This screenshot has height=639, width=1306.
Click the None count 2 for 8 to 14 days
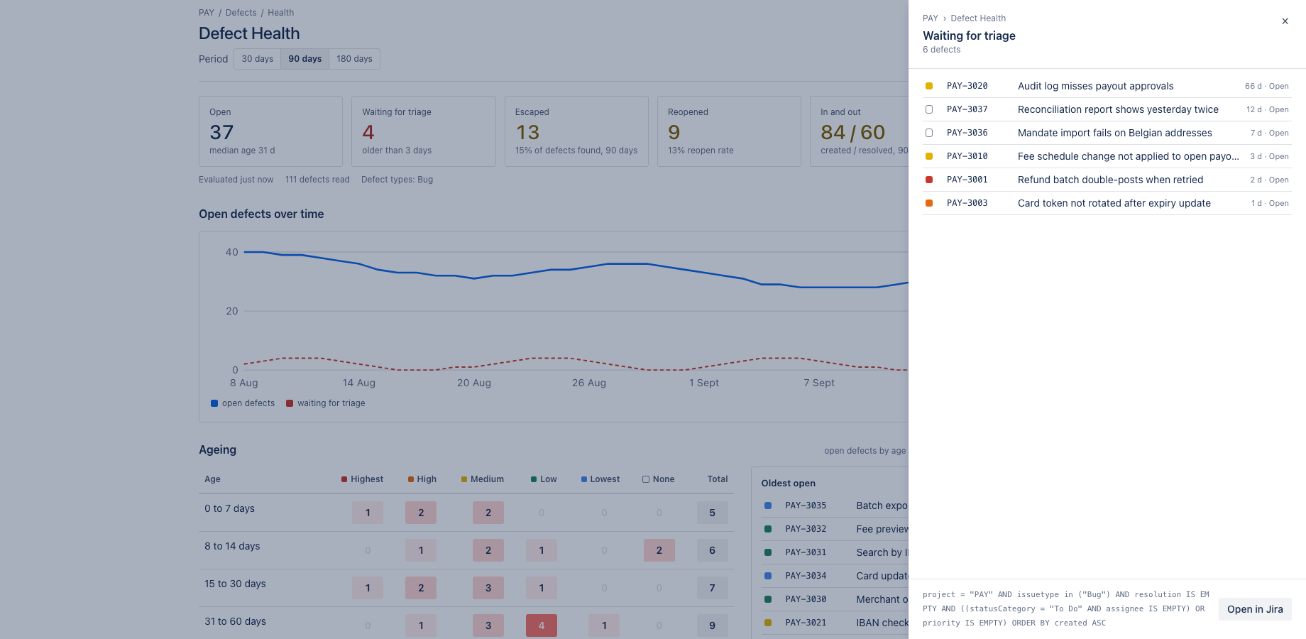(659, 550)
